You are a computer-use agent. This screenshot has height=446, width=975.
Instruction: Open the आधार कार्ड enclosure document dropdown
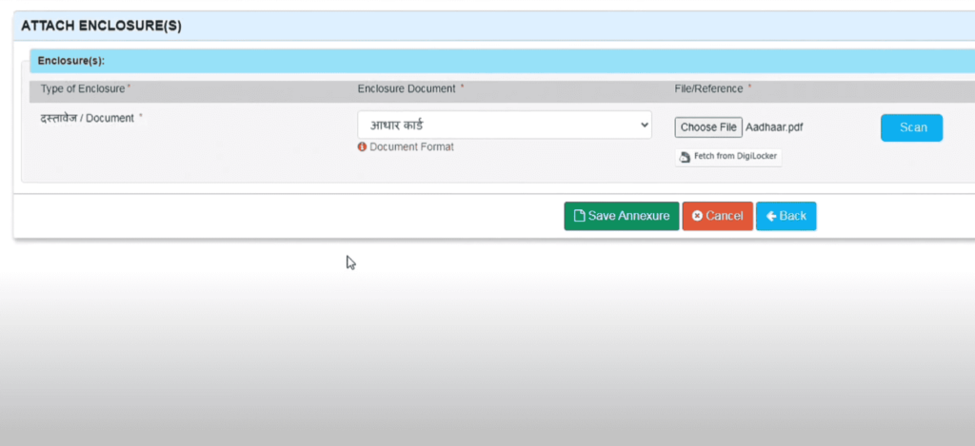[x=504, y=125]
